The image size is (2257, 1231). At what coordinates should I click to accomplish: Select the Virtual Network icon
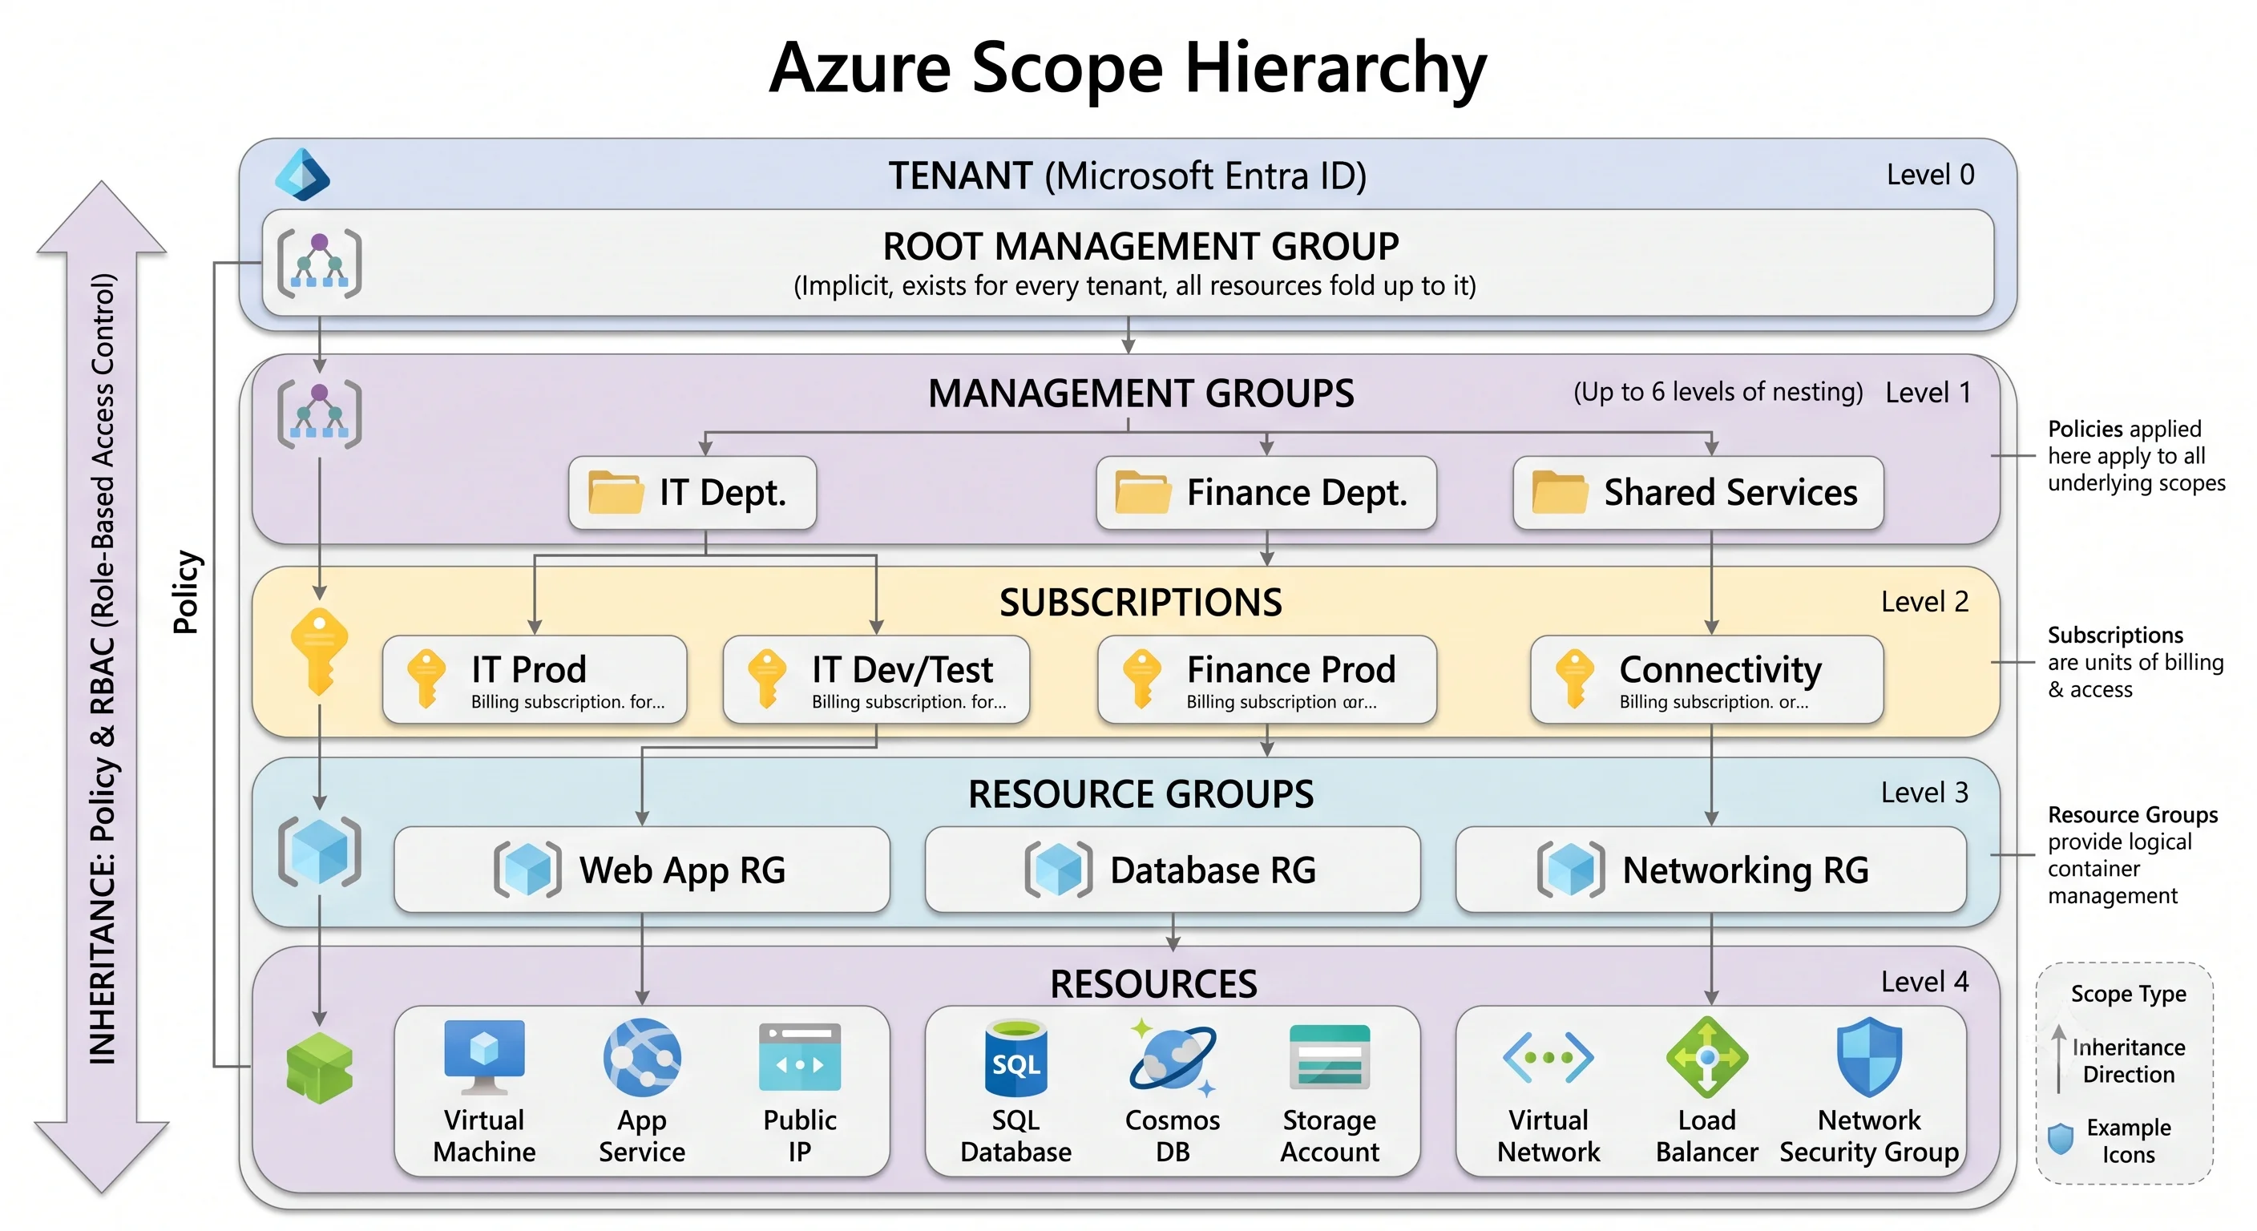pos(1548,1058)
